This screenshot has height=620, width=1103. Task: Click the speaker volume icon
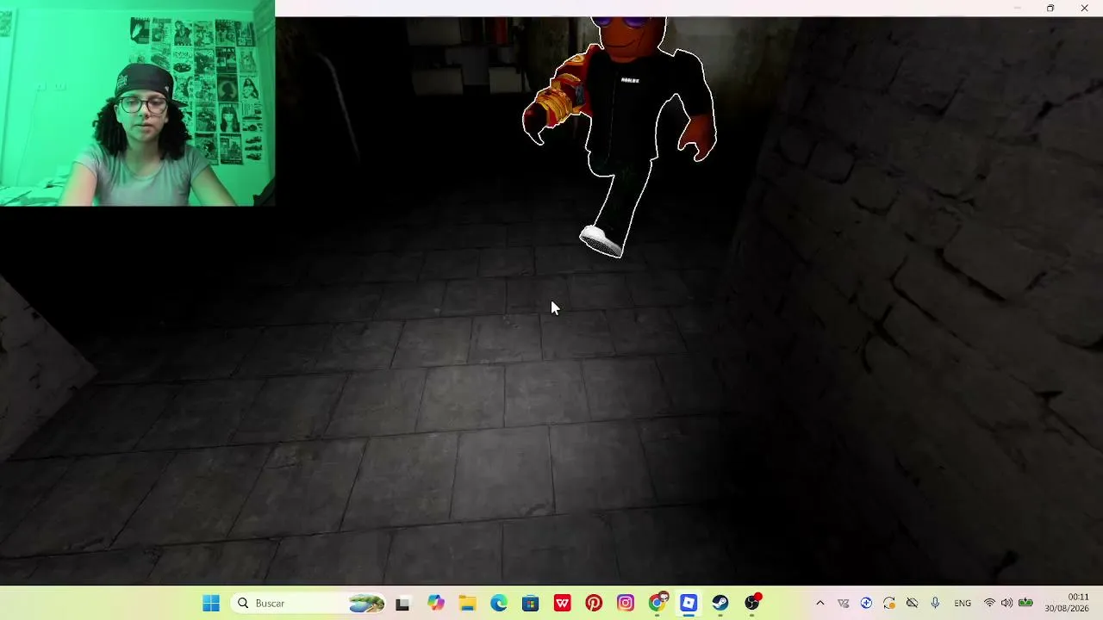coord(1006,604)
